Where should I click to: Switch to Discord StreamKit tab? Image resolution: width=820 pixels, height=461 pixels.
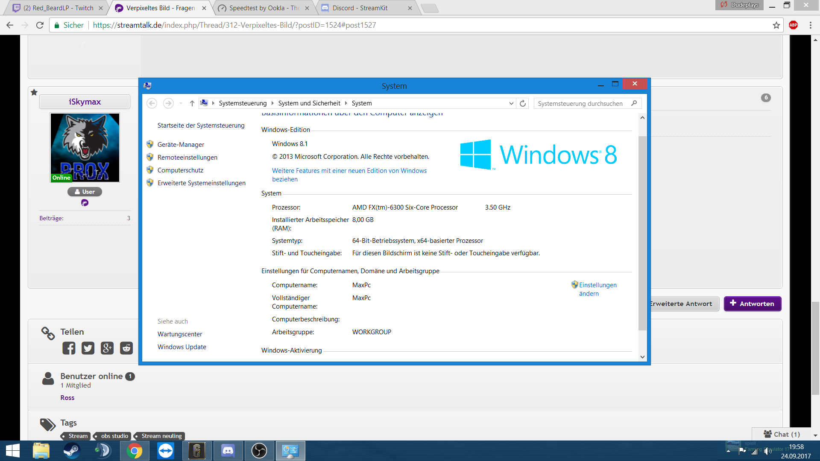pyautogui.click(x=360, y=8)
